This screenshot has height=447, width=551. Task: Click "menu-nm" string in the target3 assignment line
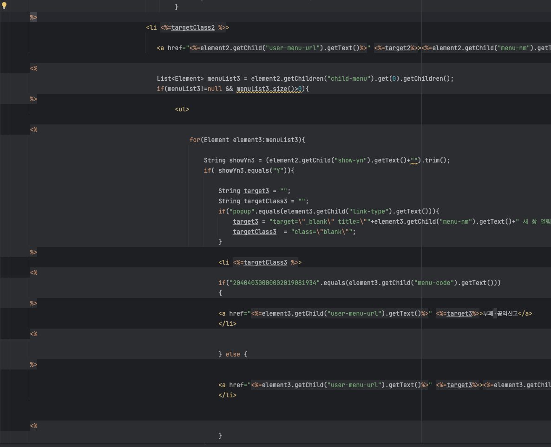455,221
